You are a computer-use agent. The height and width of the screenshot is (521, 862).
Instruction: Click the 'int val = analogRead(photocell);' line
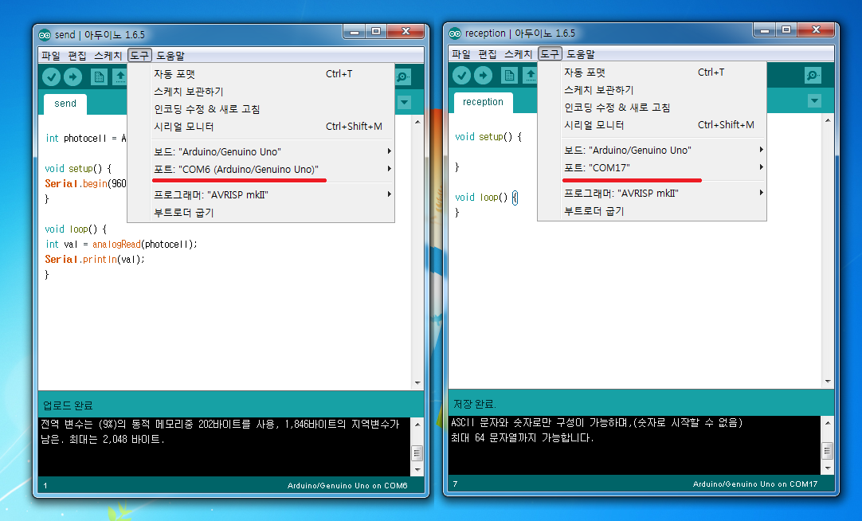point(121,244)
